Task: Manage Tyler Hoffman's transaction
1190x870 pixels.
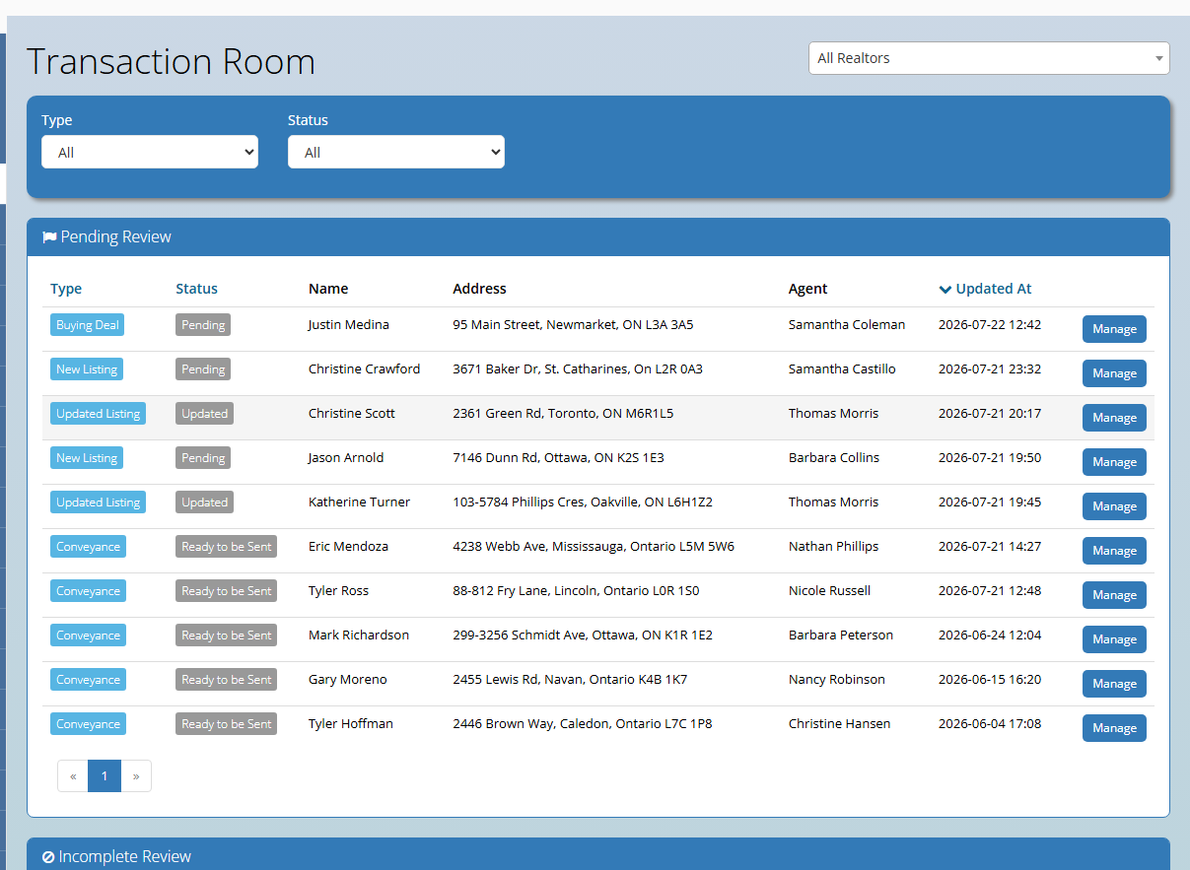Action: [x=1114, y=728]
